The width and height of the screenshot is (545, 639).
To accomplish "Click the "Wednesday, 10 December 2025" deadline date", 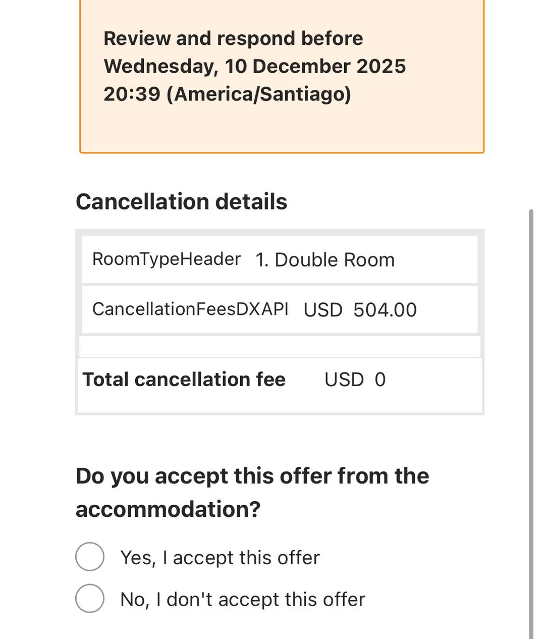I will (x=255, y=66).
